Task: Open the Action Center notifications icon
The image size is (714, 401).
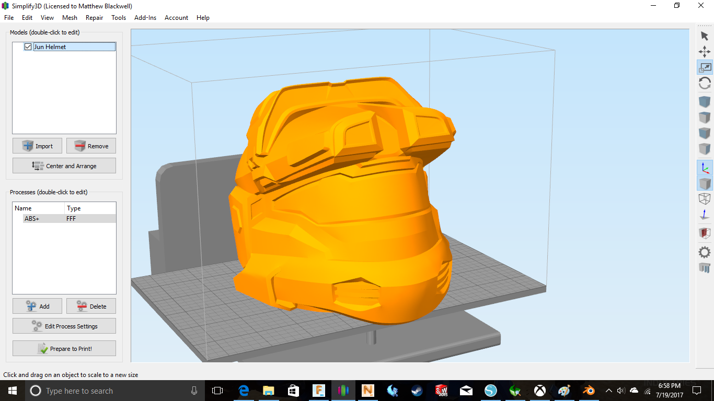Action: (697, 391)
